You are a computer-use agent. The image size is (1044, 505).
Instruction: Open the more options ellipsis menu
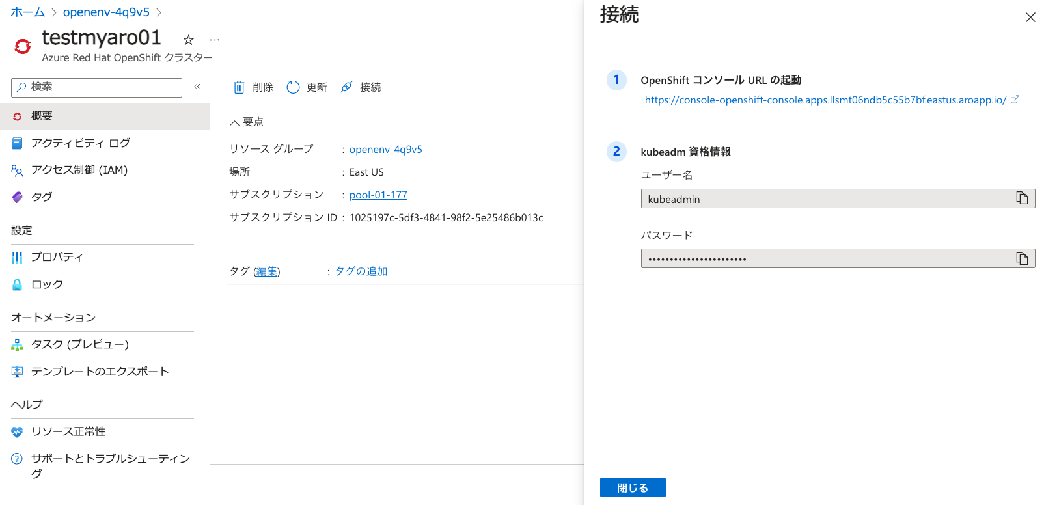[214, 40]
